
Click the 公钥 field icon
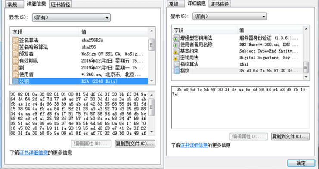click(15, 81)
